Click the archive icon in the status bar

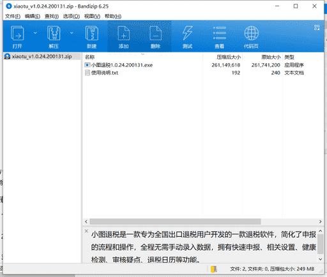214,269
